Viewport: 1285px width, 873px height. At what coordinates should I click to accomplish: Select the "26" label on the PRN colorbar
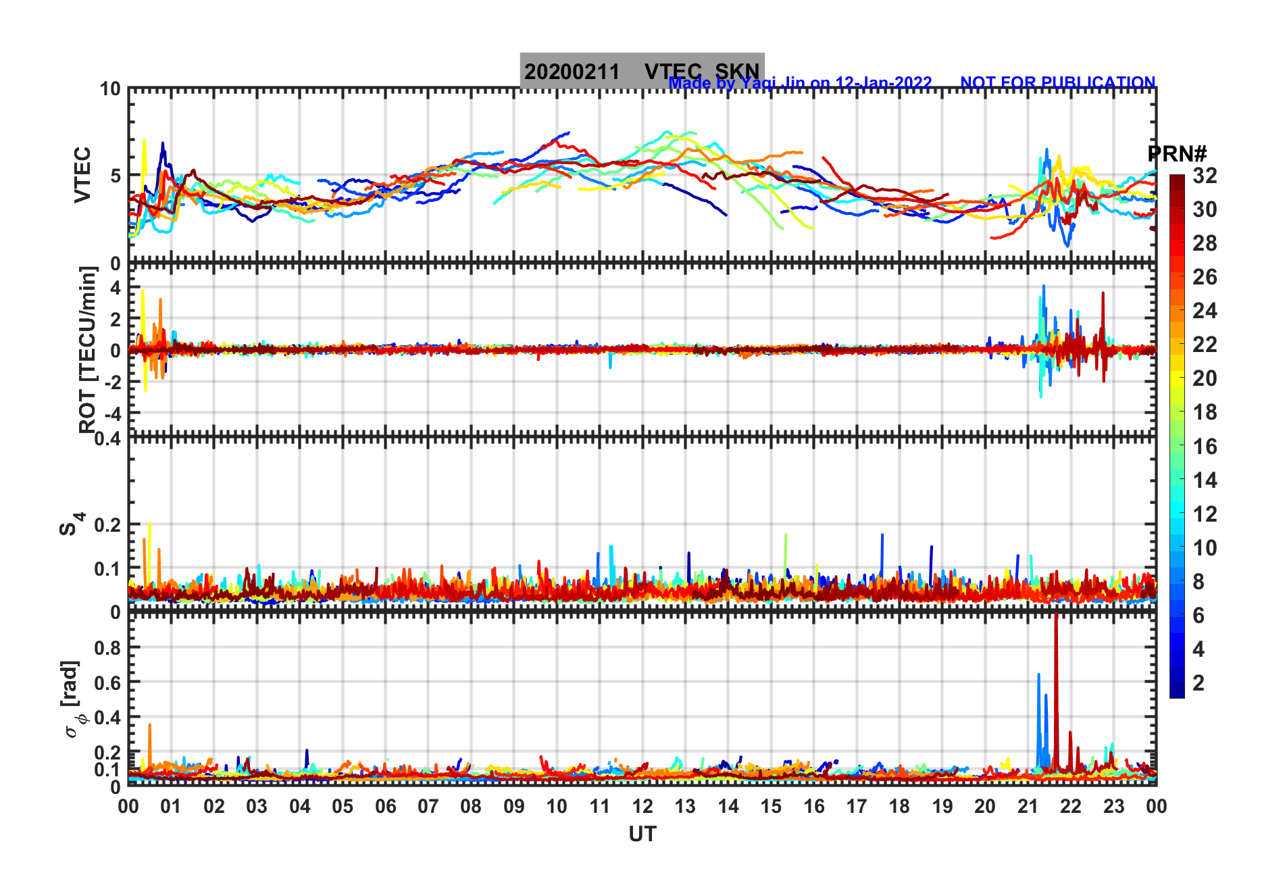point(1205,277)
